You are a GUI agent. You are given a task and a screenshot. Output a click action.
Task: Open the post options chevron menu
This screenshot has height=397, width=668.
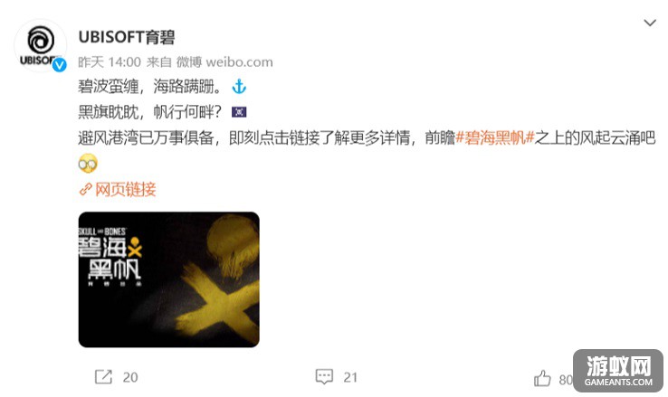[649, 23]
